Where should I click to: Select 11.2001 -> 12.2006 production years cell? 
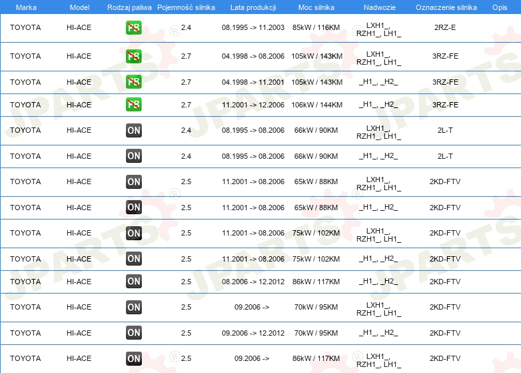click(253, 105)
